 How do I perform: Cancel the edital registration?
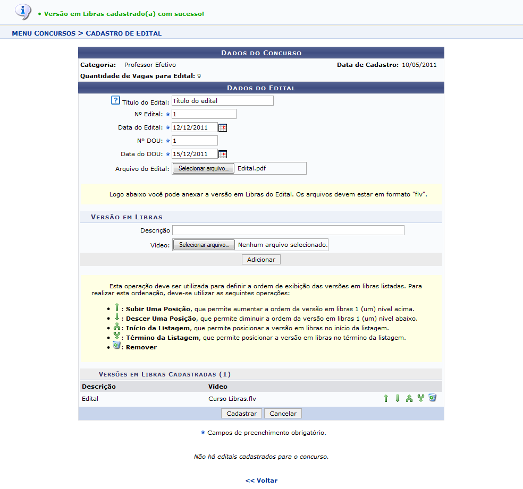coord(283,414)
